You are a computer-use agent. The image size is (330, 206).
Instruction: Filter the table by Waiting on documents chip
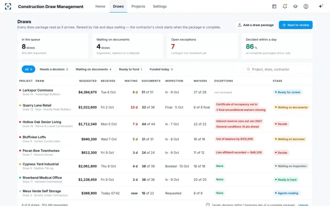coord(94,69)
